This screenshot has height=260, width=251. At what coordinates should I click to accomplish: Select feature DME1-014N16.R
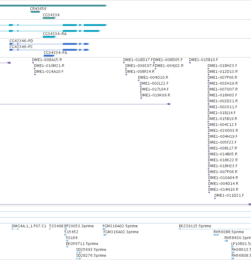223,189
